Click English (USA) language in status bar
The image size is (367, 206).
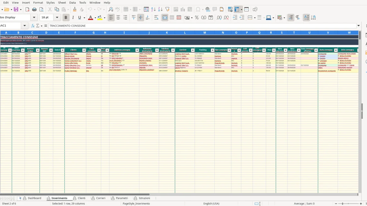(x=211, y=204)
